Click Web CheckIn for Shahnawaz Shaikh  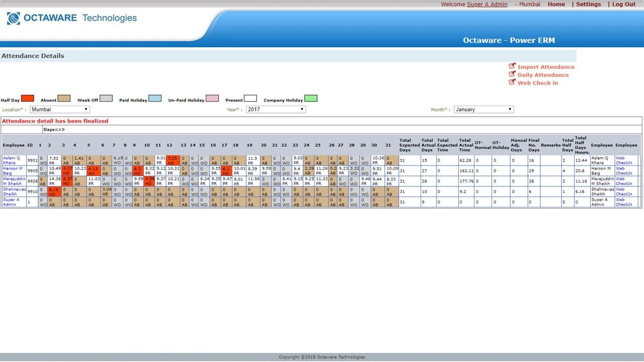tap(624, 192)
